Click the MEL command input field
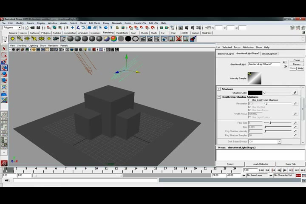The width and height of the screenshot is (306, 204). [x=85, y=181]
